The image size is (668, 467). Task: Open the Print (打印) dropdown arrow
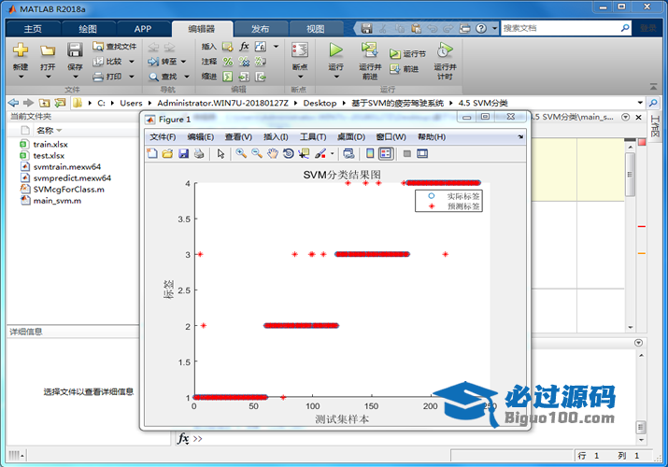click(132, 77)
